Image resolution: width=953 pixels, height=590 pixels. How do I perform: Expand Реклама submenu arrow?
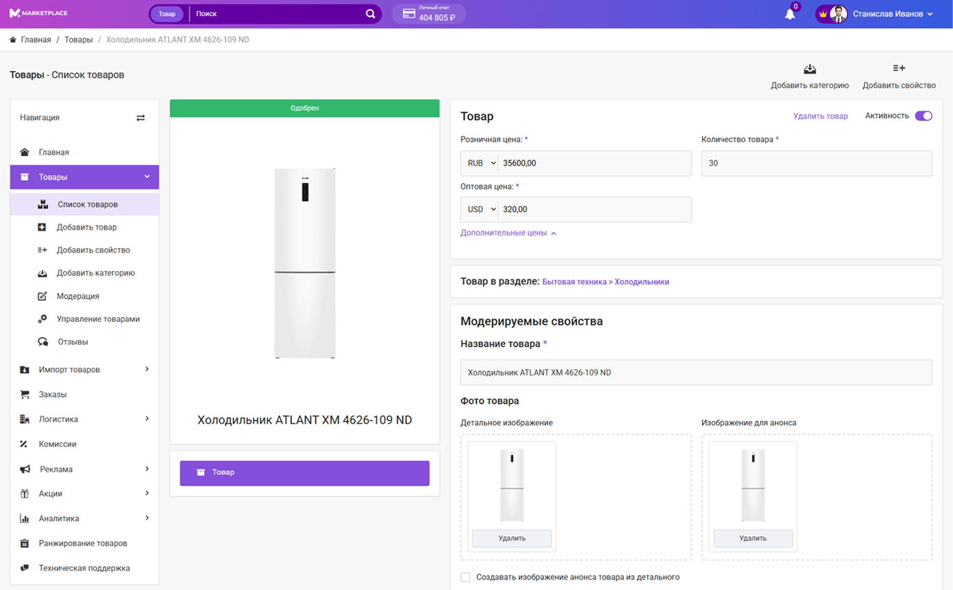click(x=147, y=469)
